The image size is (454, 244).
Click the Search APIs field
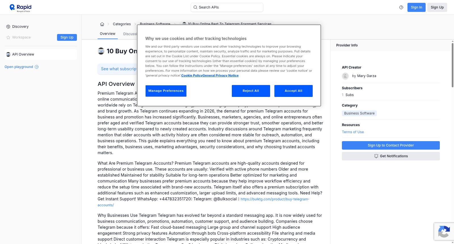click(x=227, y=7)
